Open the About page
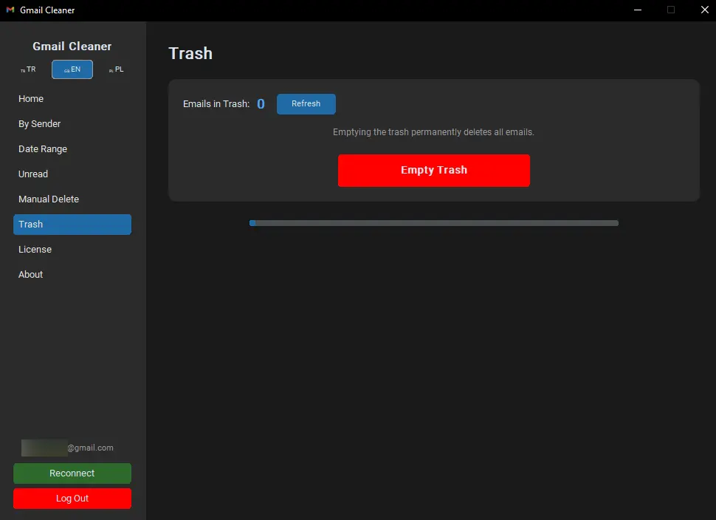Viewport: 716px width, 520px height. 72,275
